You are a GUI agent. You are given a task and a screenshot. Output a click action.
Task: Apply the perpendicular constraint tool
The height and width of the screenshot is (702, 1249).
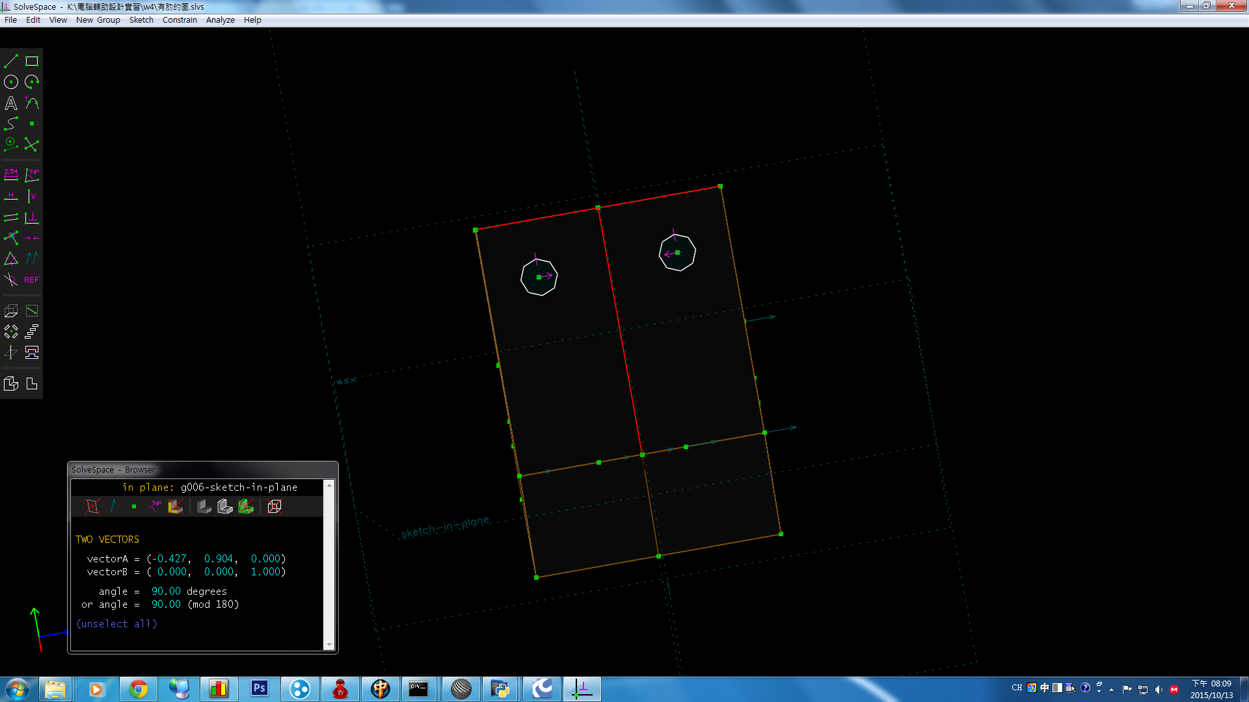(32, 218)
